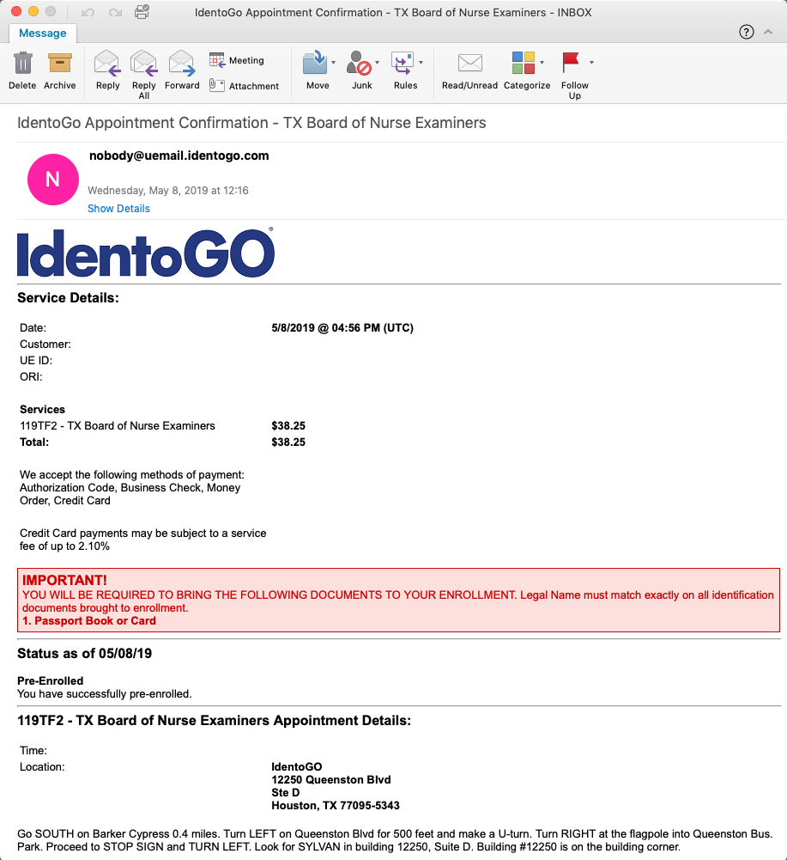
Task: Print the message using the printer icon
Action: point(142,11)
